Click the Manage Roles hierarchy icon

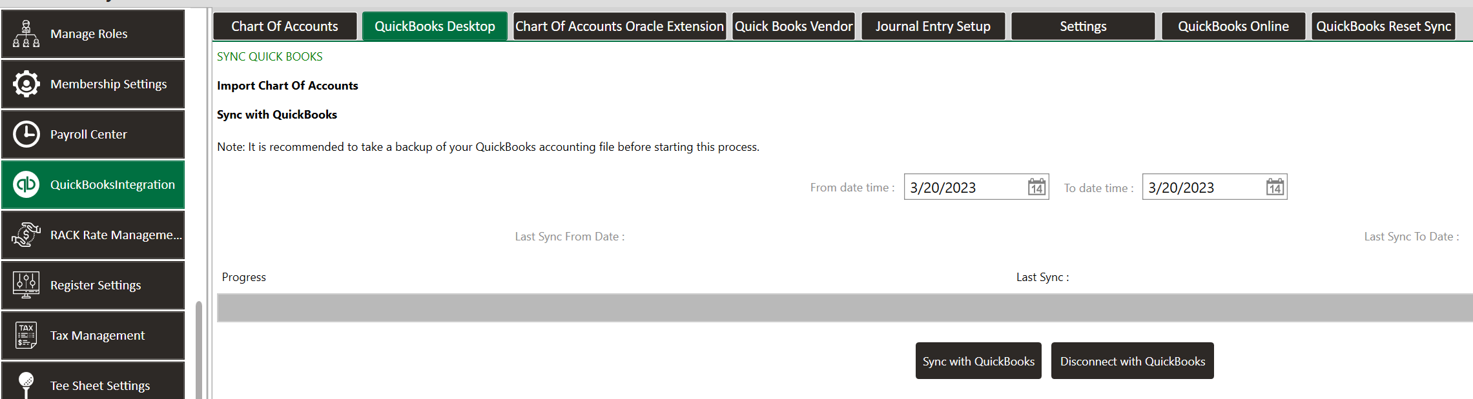click(26, 34)
